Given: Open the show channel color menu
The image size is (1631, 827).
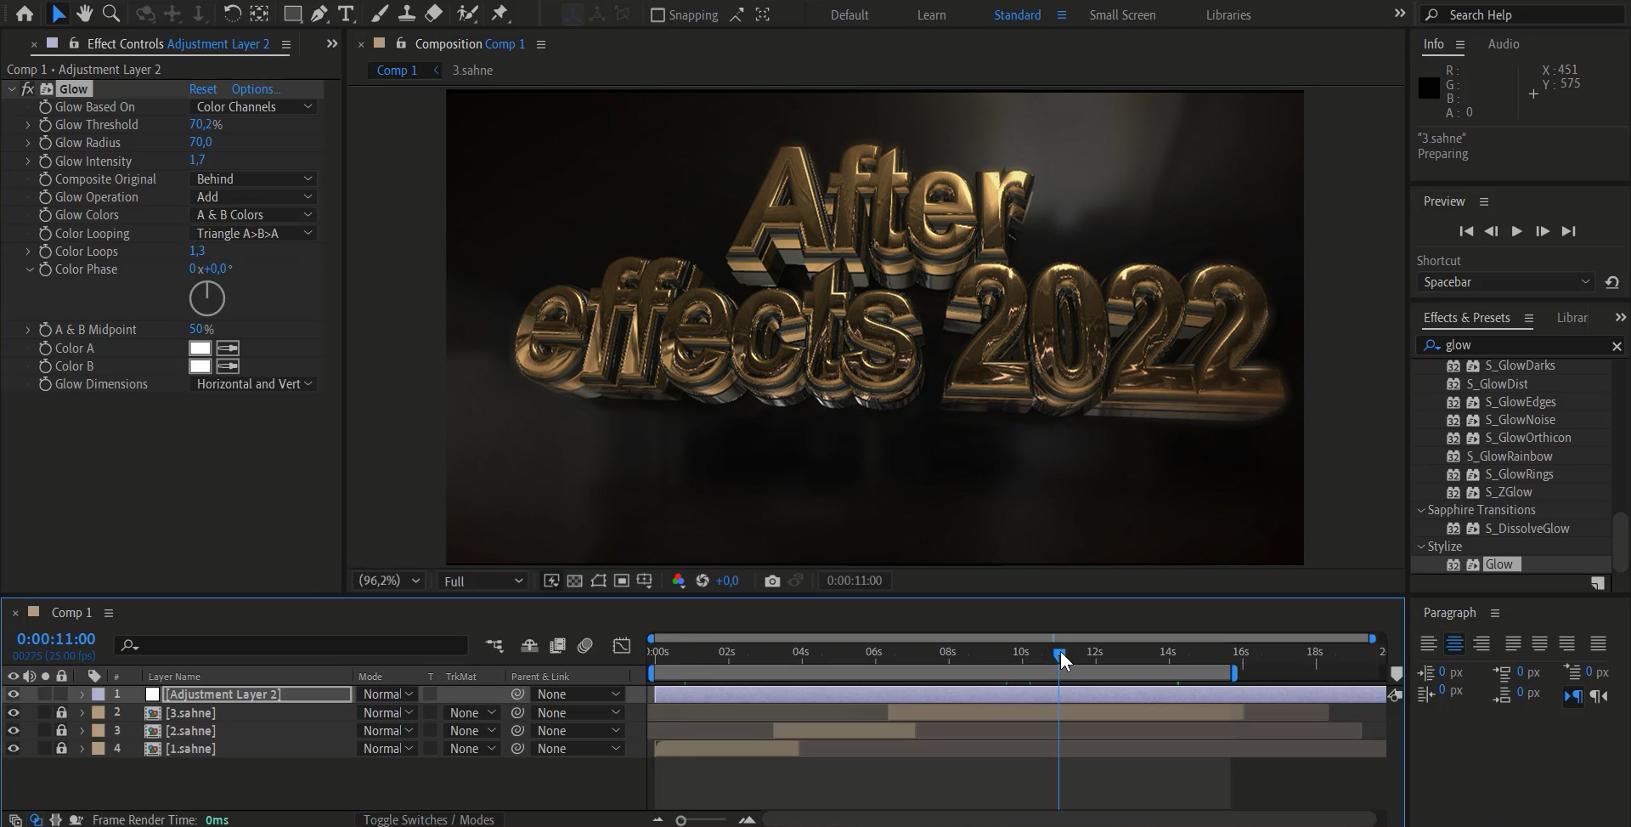Looking at the screenshot, I should [x=678, y=581].
